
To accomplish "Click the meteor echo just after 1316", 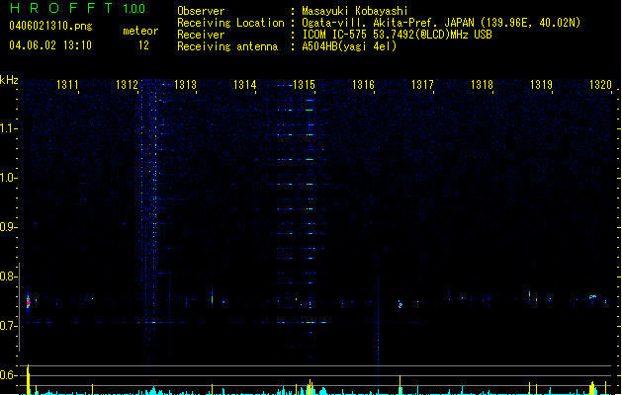I will (400, 305).
